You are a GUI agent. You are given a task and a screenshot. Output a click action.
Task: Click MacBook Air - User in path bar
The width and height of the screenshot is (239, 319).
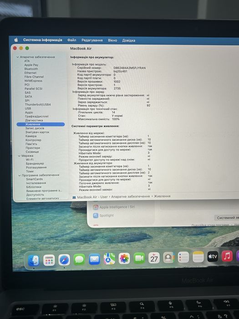point(92,197)
